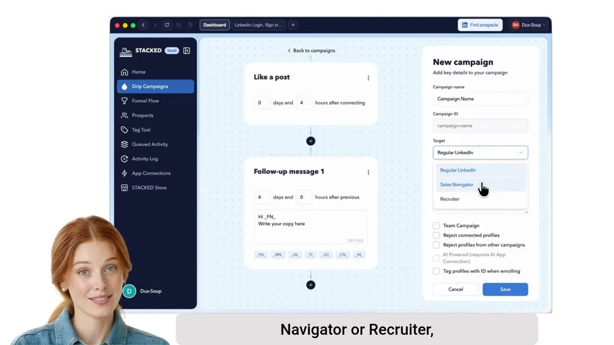The height and width of the screenshot is (345, 614).
Task: Click the follow-up message text area
Action: [310, 227]
